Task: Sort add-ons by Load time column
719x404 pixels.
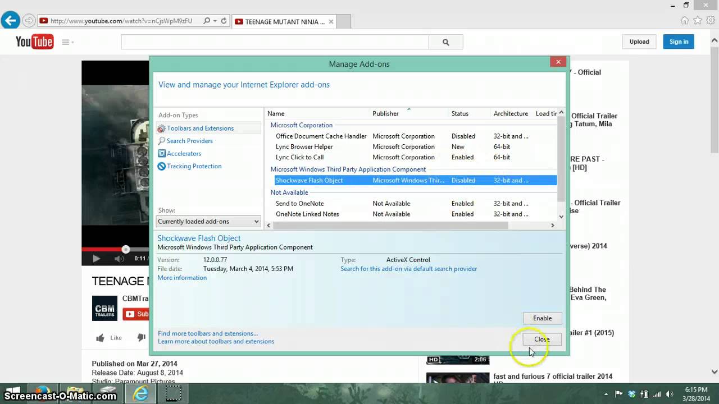Action: tap(545, 113)
